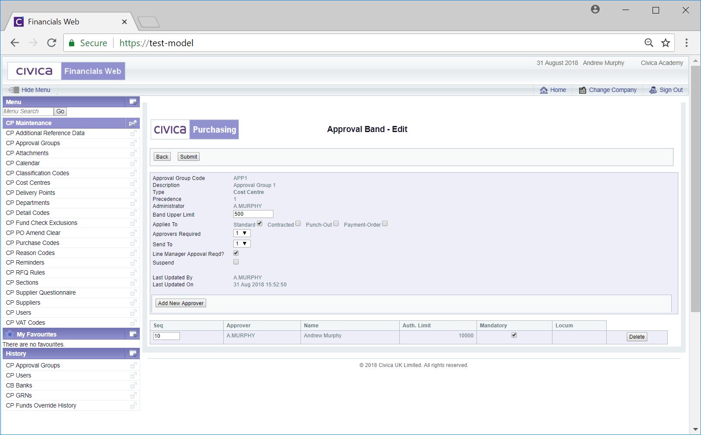Viewport: 701px width, 435px height.
Task: Click the browser back arrow
Action: pos(15,43)
